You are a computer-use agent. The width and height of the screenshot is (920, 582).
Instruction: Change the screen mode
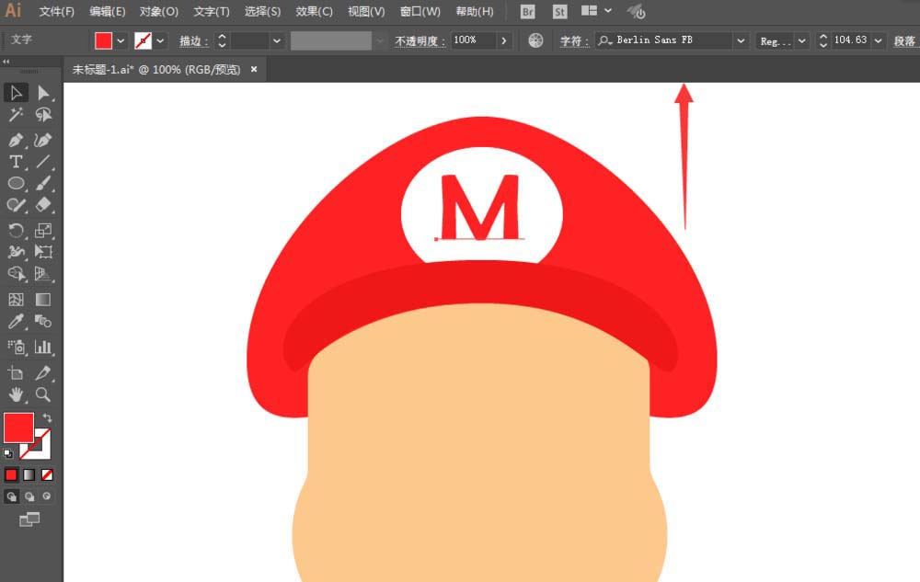click(29, 519)
